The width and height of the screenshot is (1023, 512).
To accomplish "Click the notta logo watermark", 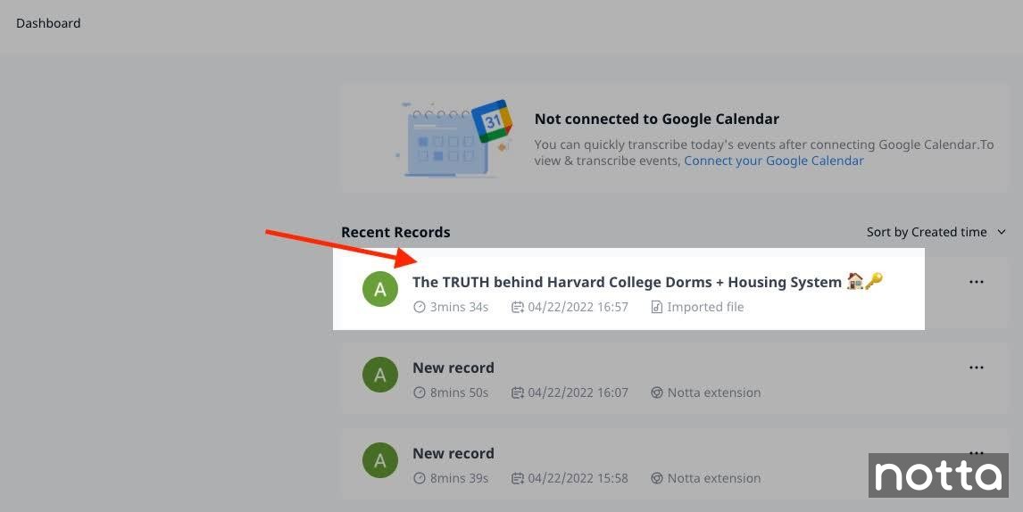I will (938, 475).
